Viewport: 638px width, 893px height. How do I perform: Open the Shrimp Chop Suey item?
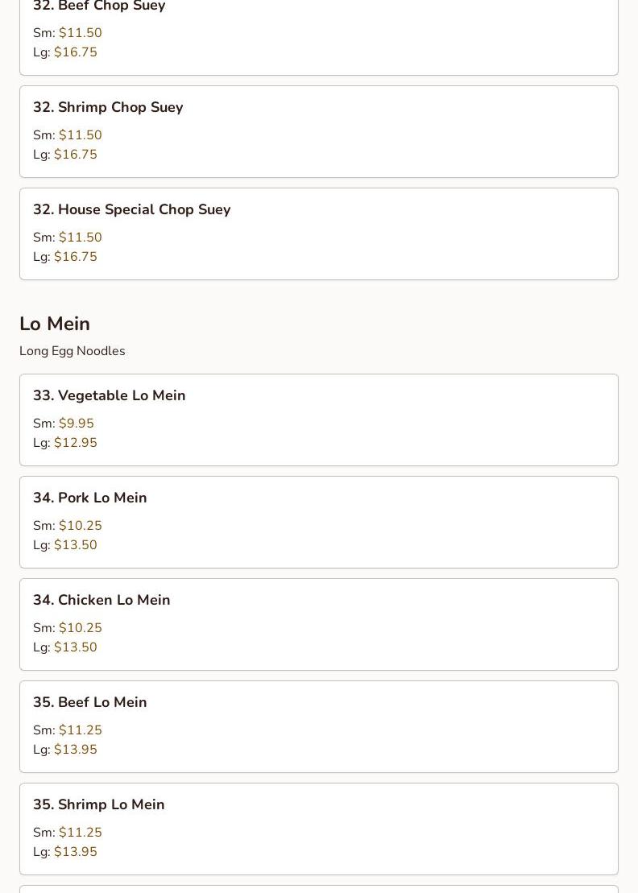click(319, 131)
